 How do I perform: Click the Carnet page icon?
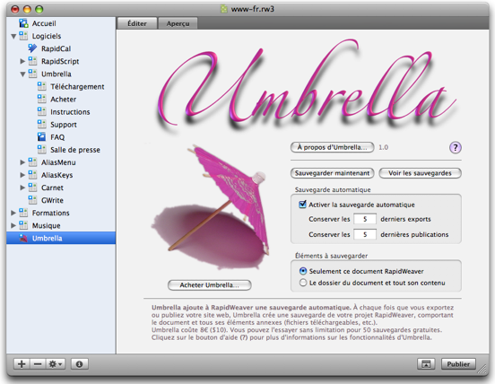tap(33, 188)
